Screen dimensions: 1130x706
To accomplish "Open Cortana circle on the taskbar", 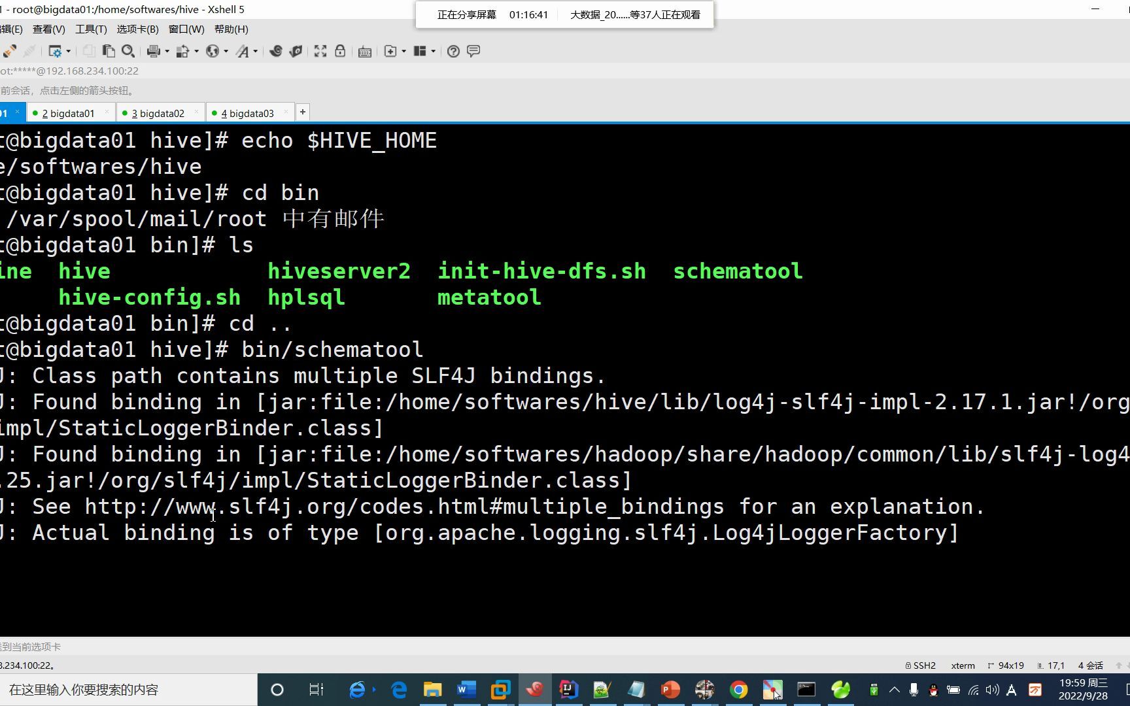I will point(277,690).
